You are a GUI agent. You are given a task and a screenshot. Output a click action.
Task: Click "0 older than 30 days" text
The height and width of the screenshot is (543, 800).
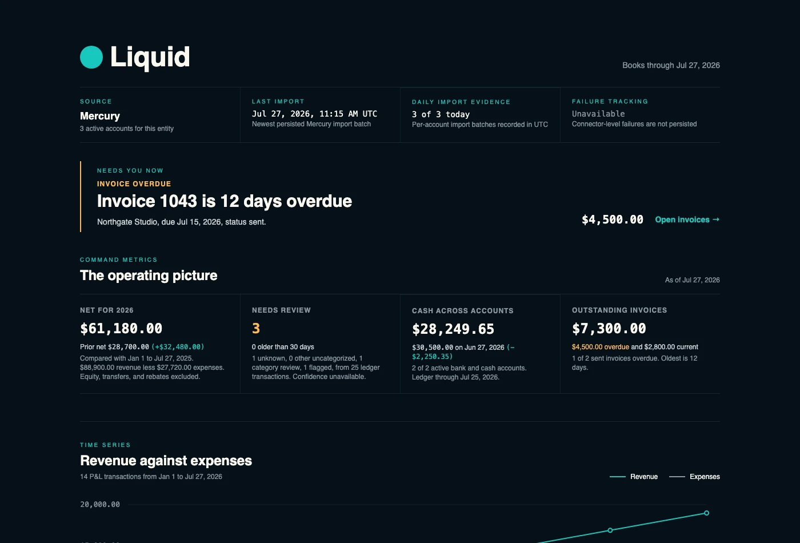[x=283, y=347]
